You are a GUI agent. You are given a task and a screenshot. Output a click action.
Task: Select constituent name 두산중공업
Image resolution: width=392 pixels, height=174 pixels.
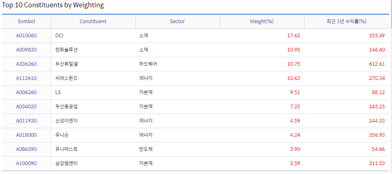[66, 107]
